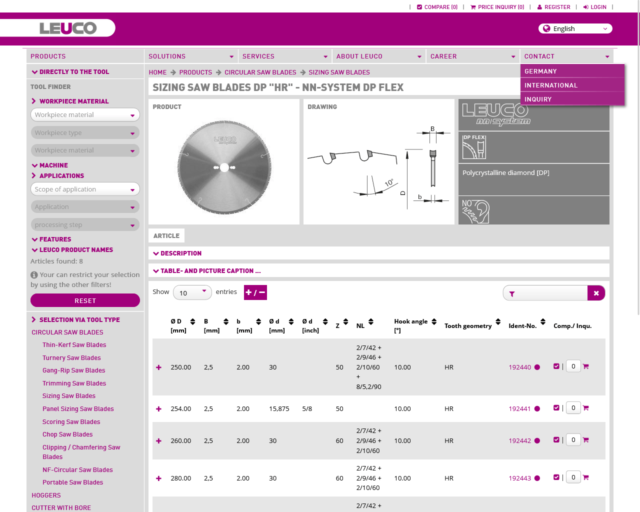The image size is (640, 512).
Task: Sort table by Tooth geometry column
Action: 498,321
